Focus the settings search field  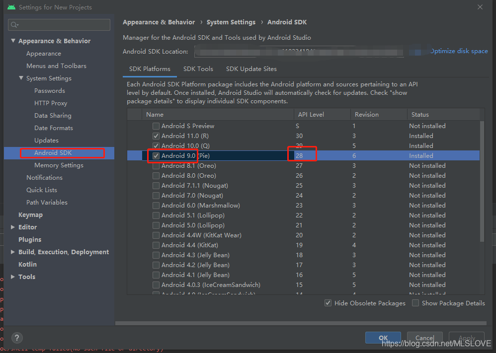(x=59, y=25)
